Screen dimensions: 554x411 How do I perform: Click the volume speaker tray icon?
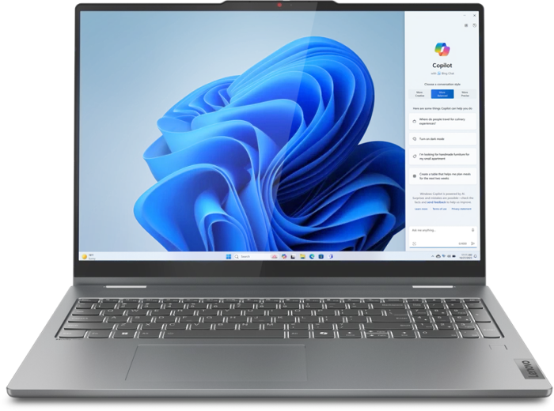(x=449, y=256)
